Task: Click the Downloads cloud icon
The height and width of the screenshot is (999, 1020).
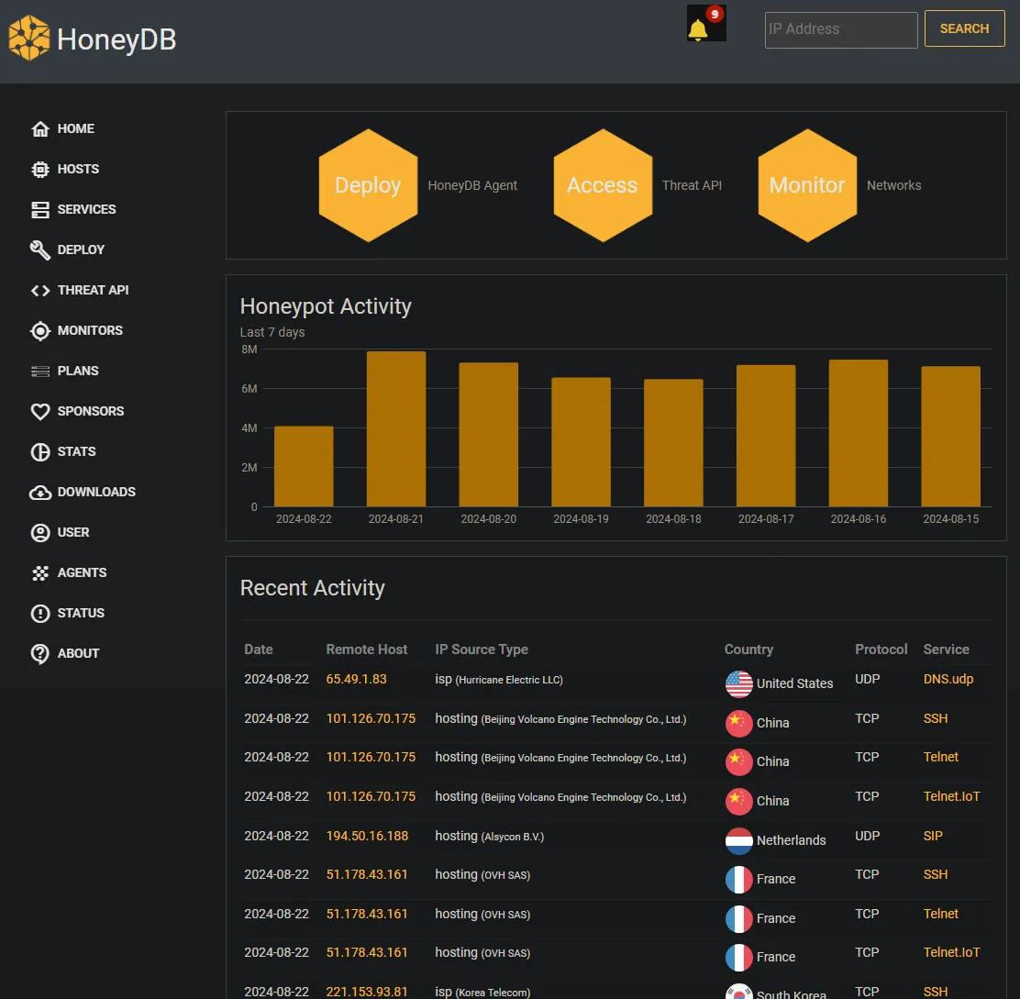Action: 40,492
